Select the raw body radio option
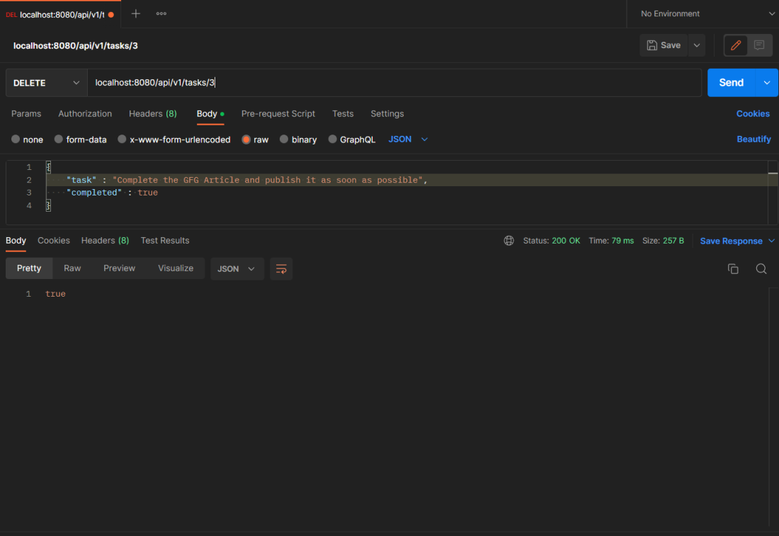 pyautogui.click(x=246, y=139)
